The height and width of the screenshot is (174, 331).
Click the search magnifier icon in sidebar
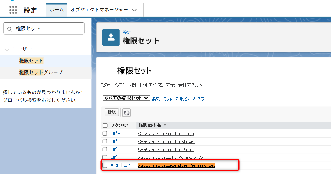tap(9, 29)
